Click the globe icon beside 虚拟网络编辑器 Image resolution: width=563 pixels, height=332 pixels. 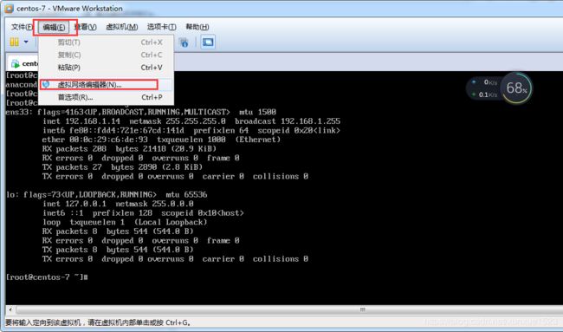coord(46,84)
